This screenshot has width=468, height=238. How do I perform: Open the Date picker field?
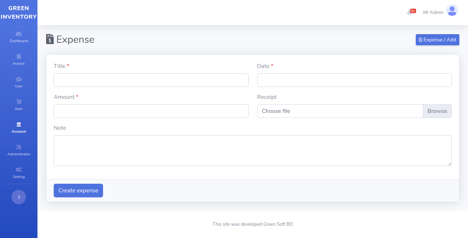[x=354, y=80]
